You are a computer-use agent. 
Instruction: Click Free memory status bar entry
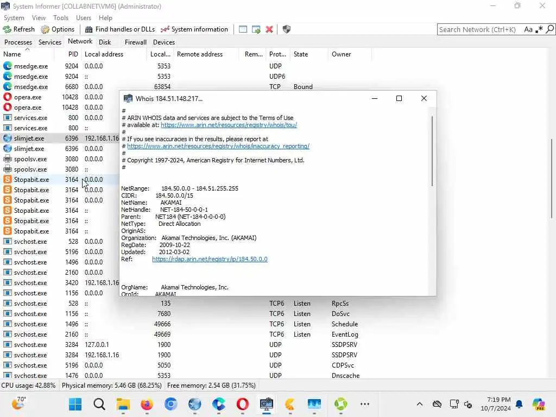211,386
